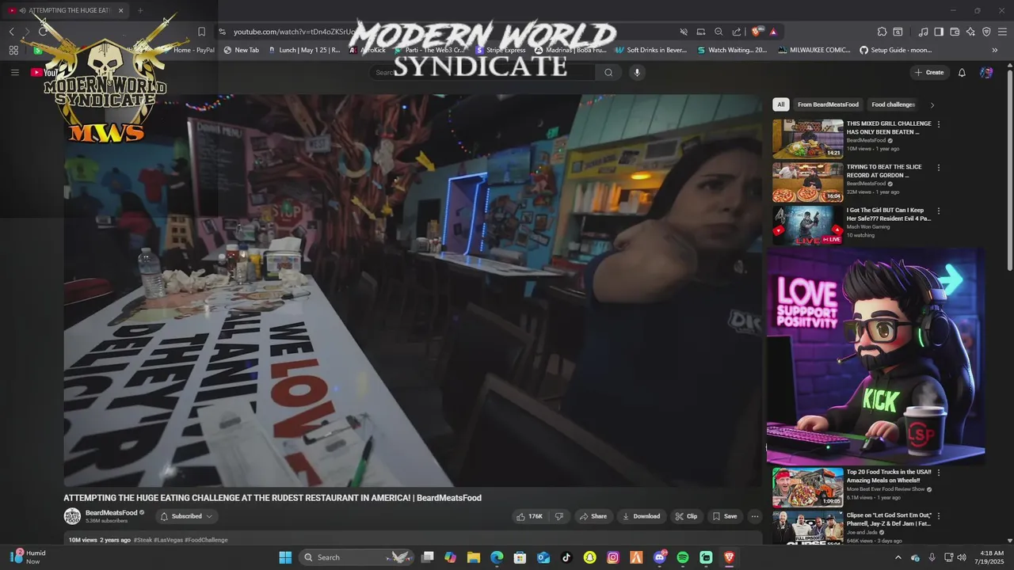The width and height of the screenshot is (1014, 570).
Task: Click the Windows taskbar Search box
Action: pos(358,557)
